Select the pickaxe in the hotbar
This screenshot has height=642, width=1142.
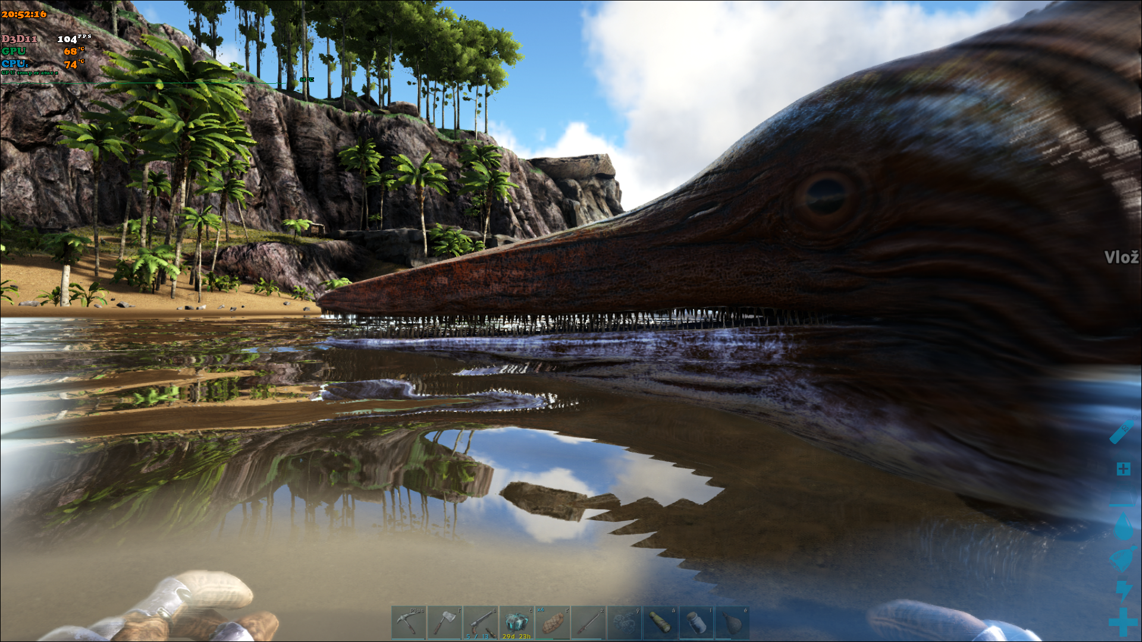tap(409, 623)
